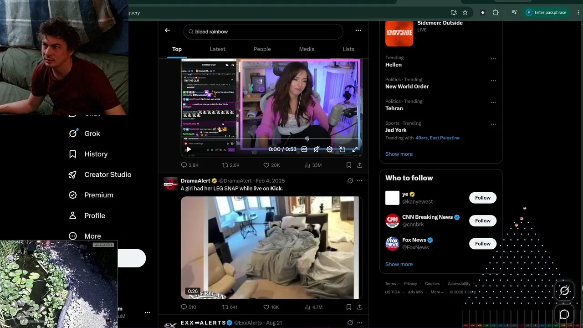Enable picture-in-picture on the 0:53 video

(x=342, y=149)
